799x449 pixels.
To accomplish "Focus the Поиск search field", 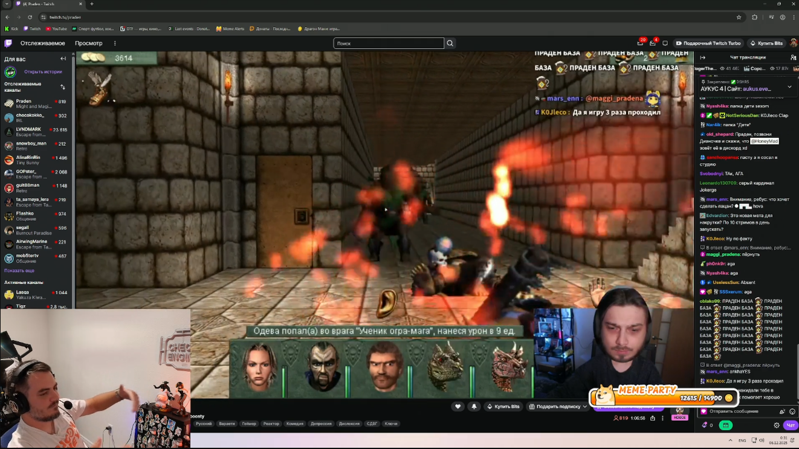I will click(389, 44).
